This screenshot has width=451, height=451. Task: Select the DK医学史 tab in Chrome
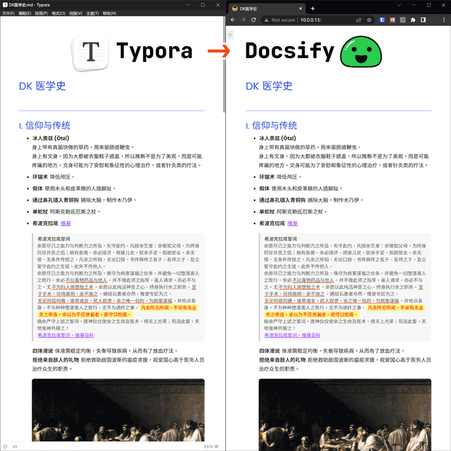click(267, 8)
